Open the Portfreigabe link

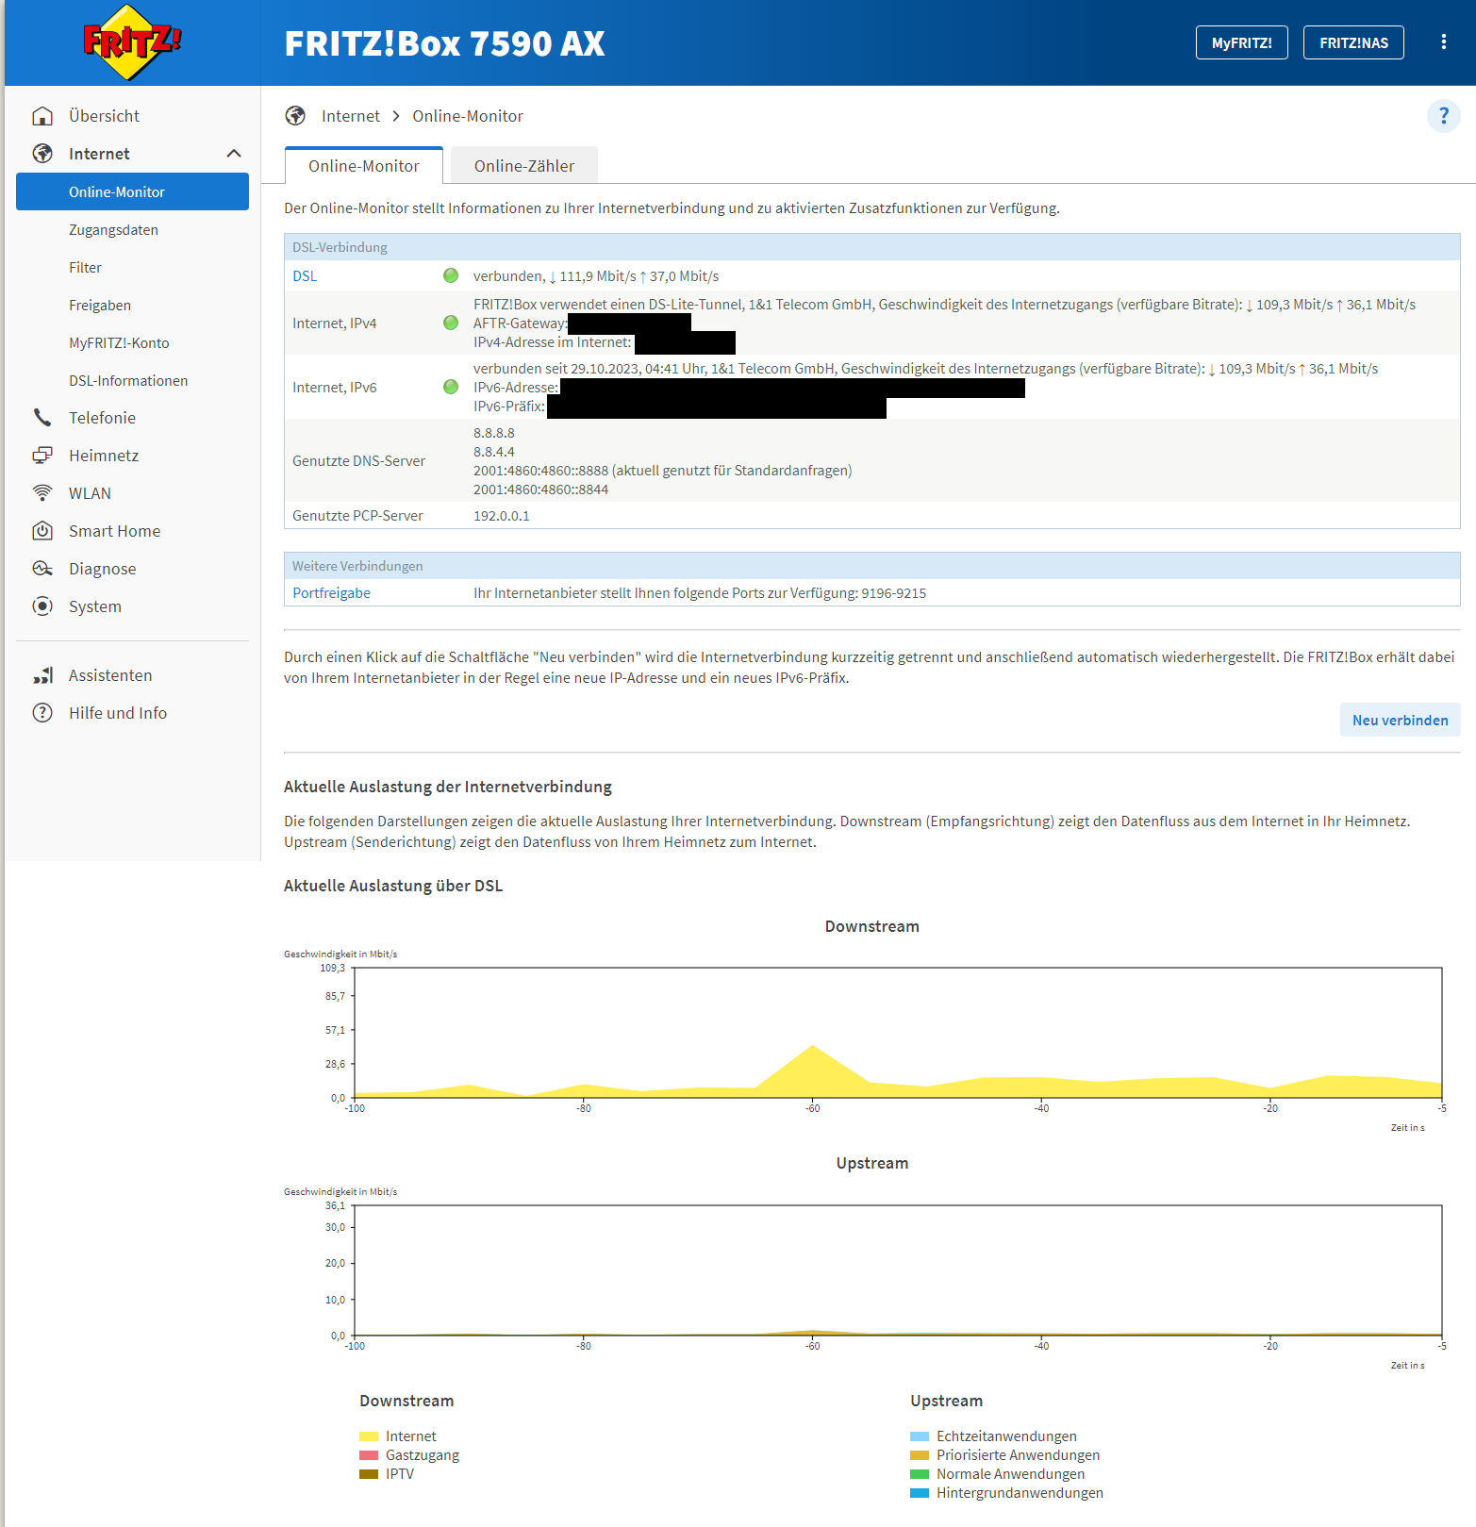coord(331,593)
